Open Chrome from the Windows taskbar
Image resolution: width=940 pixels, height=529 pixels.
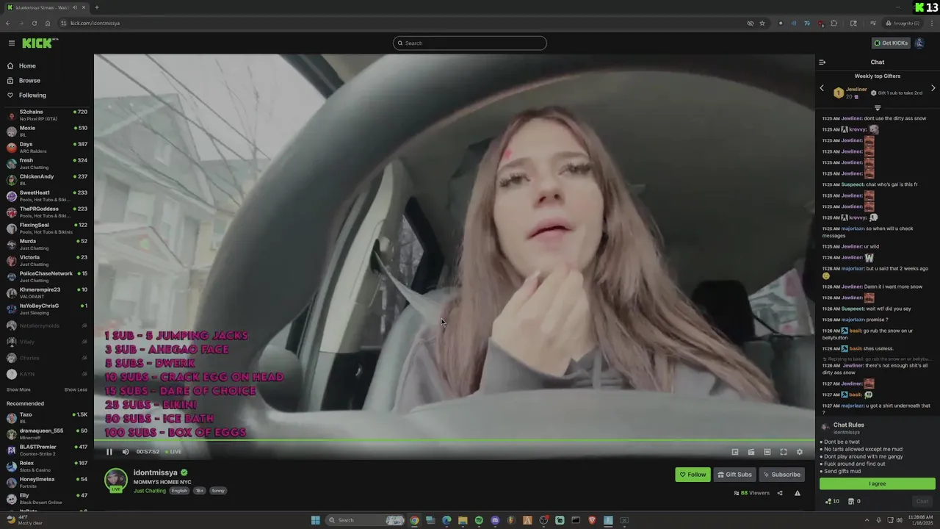(x=414, y=520)
